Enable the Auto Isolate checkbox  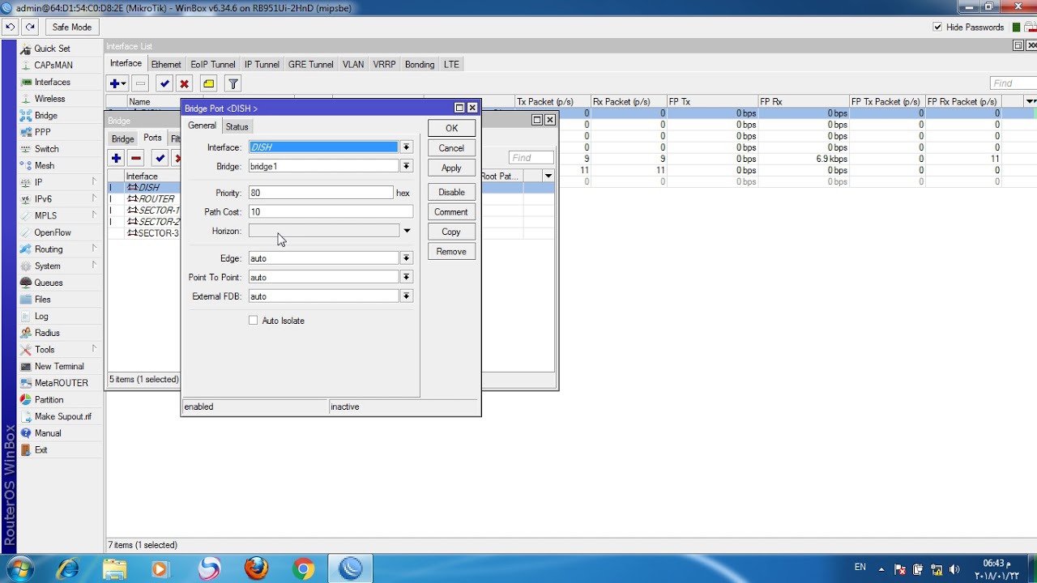tap(254, 321)
